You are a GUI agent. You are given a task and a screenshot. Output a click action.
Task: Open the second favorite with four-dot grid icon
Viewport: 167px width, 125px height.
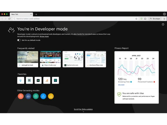click(29, 80)
